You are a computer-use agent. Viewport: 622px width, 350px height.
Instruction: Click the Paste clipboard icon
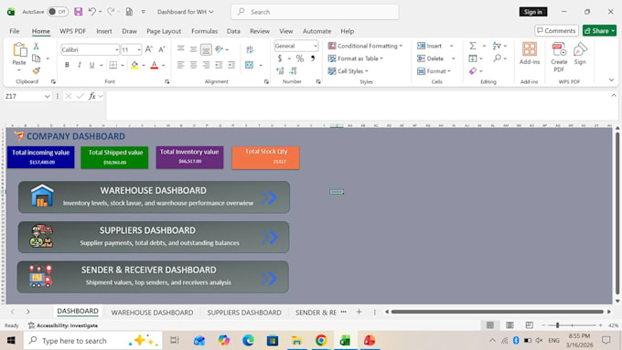tap(19, 50)
